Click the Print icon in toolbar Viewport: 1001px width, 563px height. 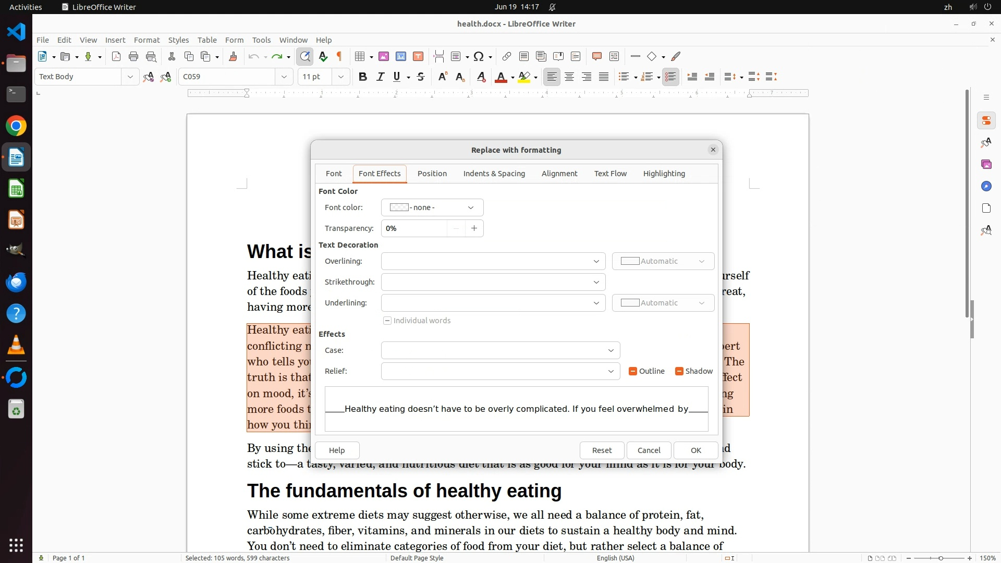click(133, 57)
